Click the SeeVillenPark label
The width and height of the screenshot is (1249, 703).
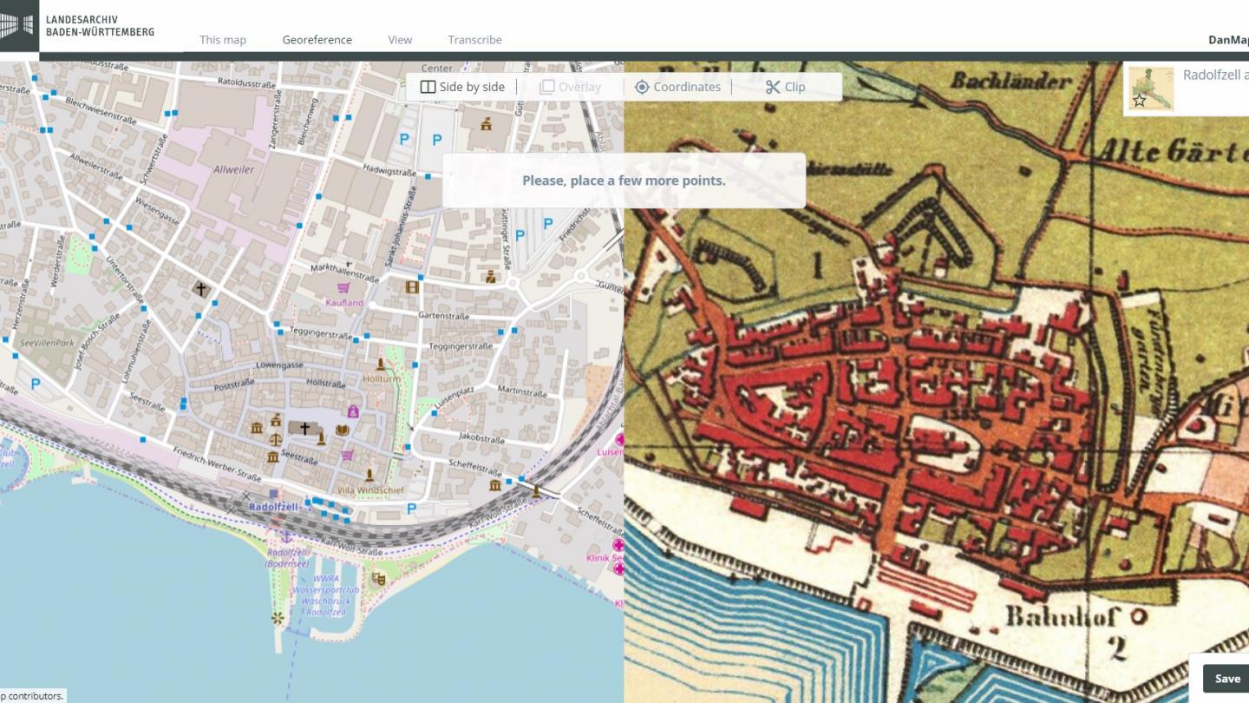[49, 343]
